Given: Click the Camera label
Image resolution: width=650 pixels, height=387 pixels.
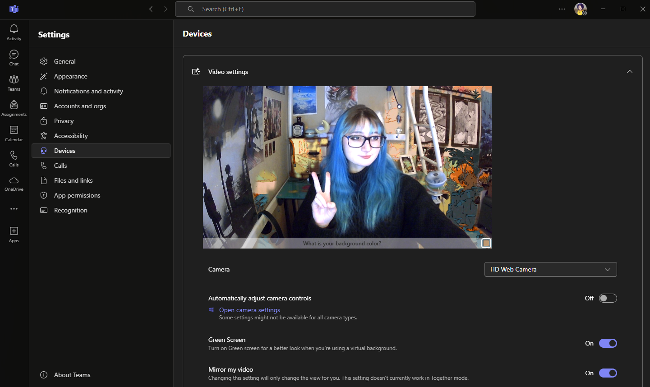Looking at the screenshot, I should click(219, 269).
